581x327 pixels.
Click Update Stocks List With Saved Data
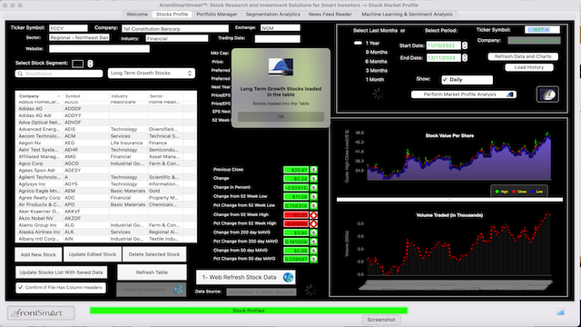(61, 272)
